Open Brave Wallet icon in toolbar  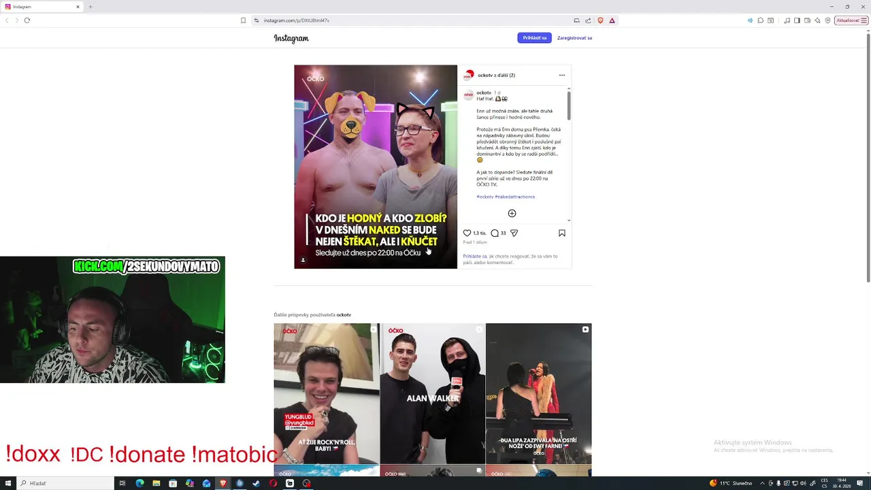coord(807,20)
